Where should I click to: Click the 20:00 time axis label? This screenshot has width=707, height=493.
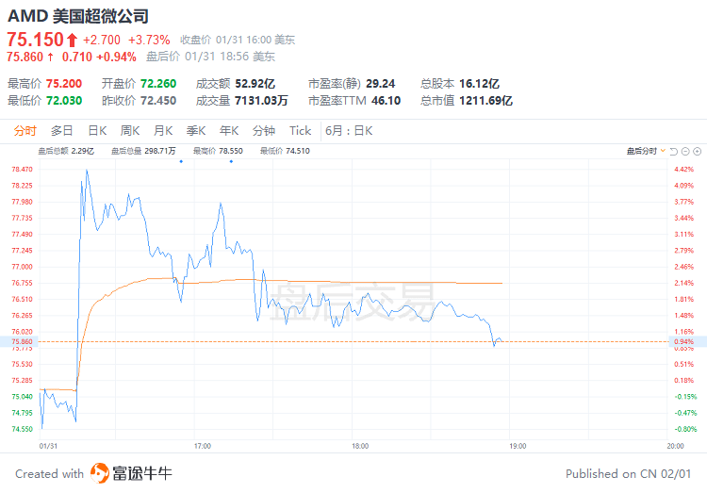click(676, 446)
